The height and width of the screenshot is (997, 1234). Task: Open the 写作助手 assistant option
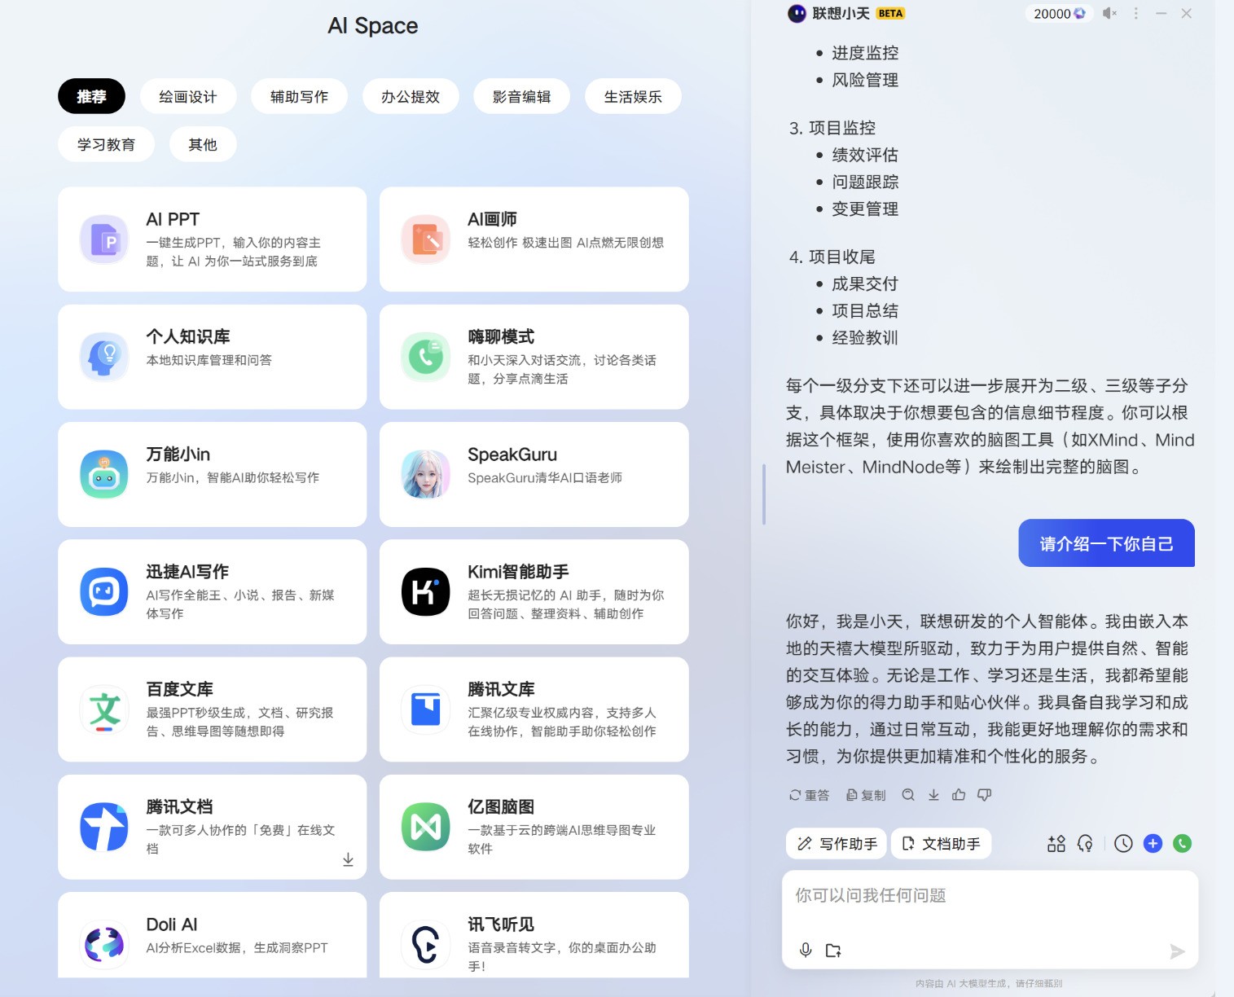click(836, 844)
